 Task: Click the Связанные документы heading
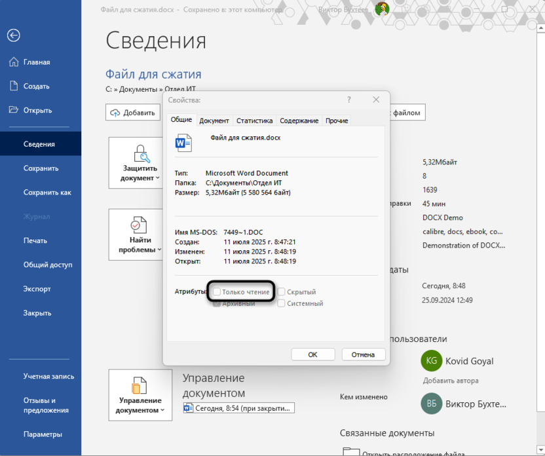pos(387,433)
